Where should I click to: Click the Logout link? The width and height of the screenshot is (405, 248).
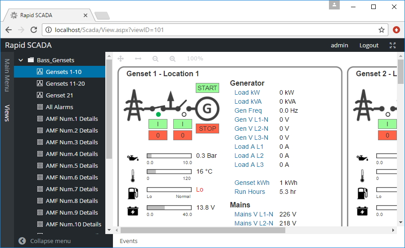(x=369, y=45)
